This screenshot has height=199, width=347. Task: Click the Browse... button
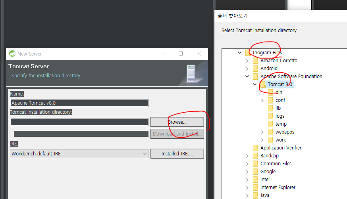click(x=177, y=122)
